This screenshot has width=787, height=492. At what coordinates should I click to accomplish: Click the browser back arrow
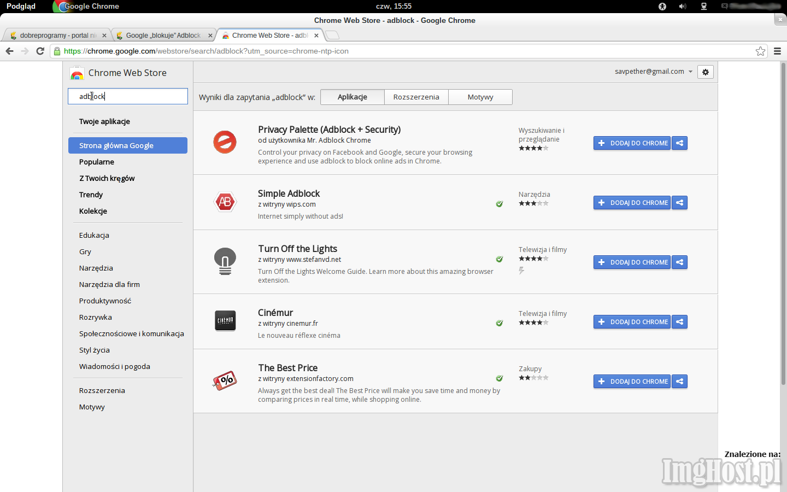tap(9, 51)
